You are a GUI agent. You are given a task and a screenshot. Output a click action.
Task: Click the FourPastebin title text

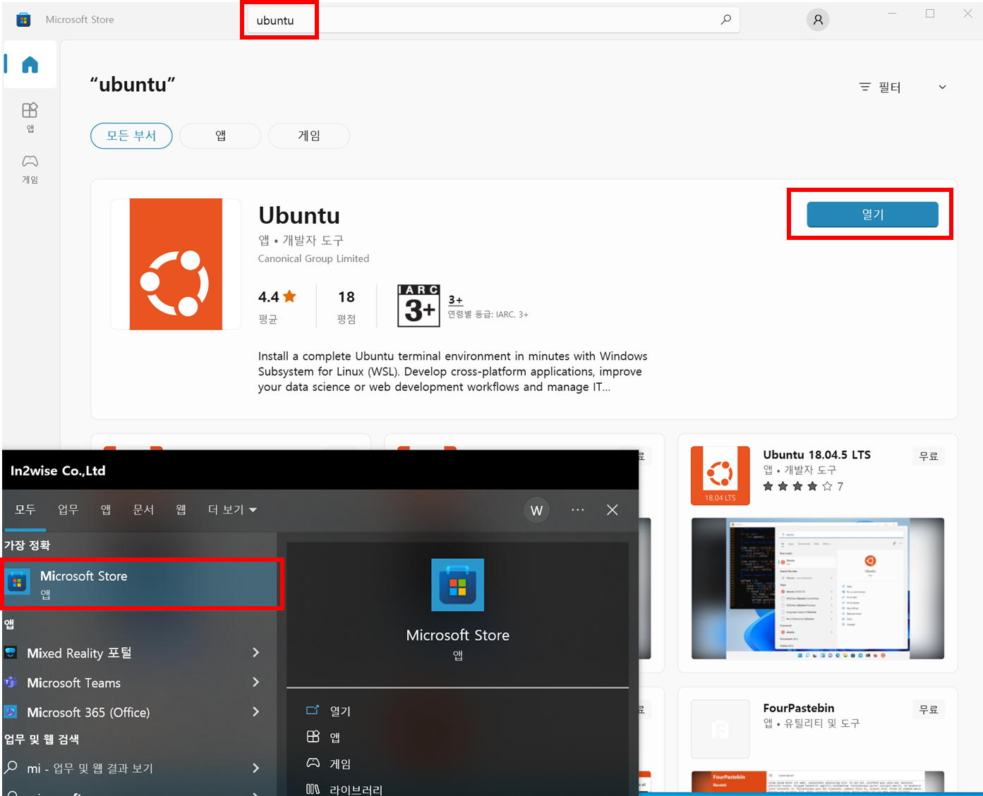[x=799, y=708]
